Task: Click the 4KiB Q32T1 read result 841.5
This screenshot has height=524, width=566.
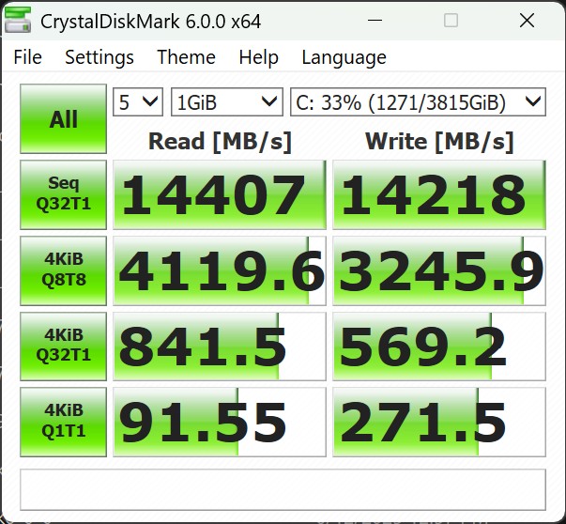Action: (220, 347)
